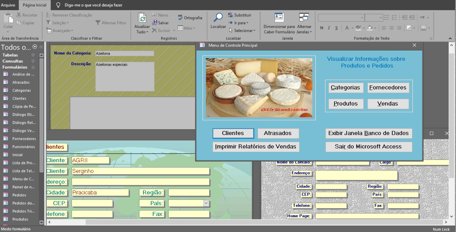This screenshot has height=232, width=456.
Task: Open the Ir para dropdown
Action: coord(238,23)
